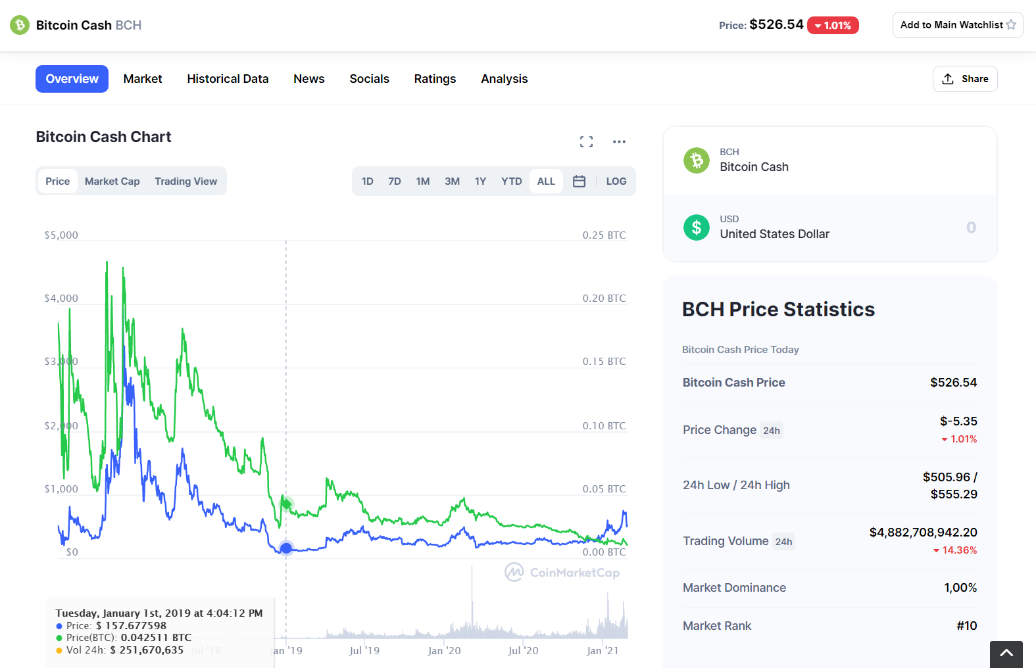Click the blue price data point marker

coord(286,548)
